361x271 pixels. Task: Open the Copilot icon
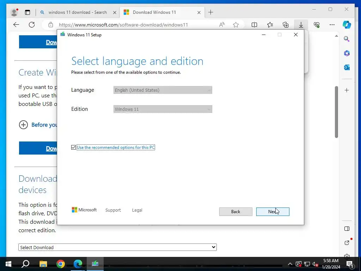tap(347, 25)
